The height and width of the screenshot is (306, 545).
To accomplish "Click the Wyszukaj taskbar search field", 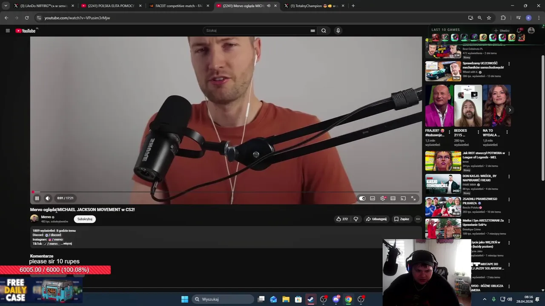I will pos(223,299).
